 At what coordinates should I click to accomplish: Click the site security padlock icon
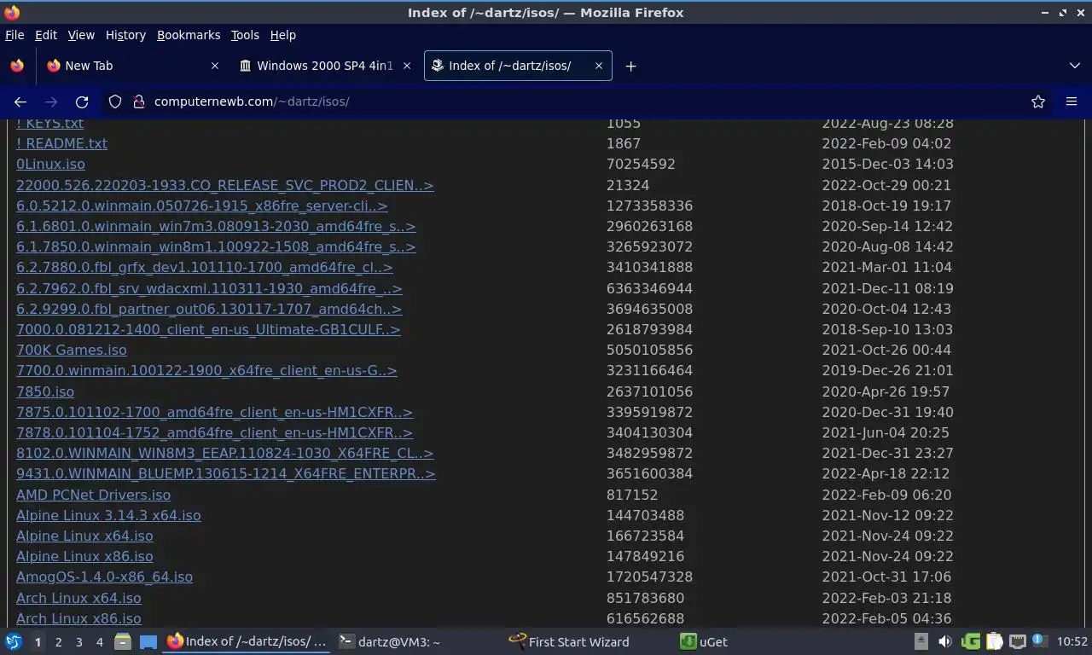[139, 101]
